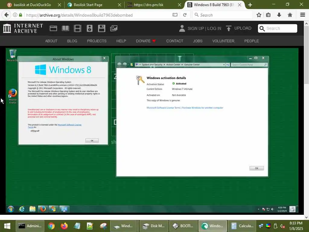Open the BLOG menu item
The width and height of the screenshot is (309, 232).
(x=72, y=41)
